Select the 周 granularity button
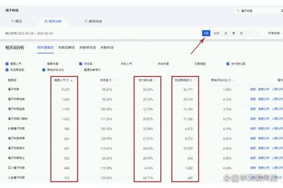The height and width of the screenshot is (188, 283). [233, 33]
